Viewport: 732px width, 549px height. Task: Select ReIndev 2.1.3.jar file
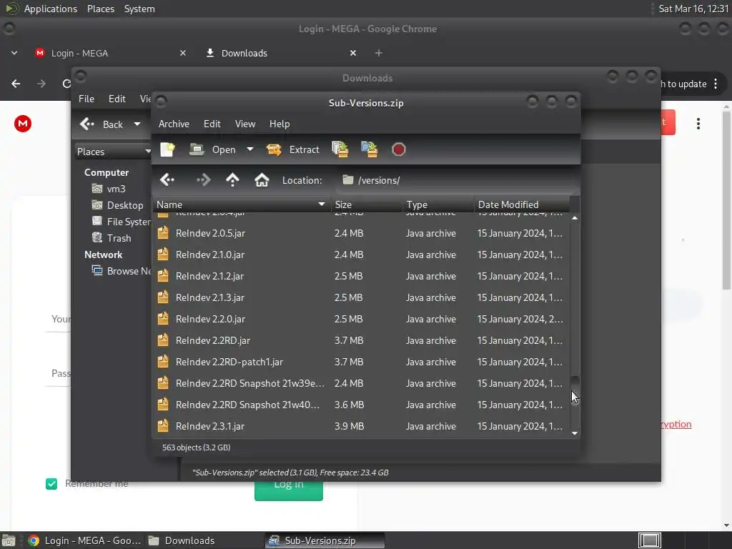pos(361,297)
